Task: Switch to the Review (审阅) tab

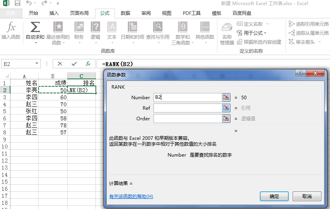Action: [146, 13]
